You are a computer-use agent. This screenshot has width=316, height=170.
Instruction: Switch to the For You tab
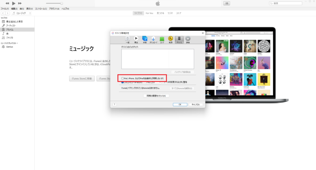coord(149,13)
